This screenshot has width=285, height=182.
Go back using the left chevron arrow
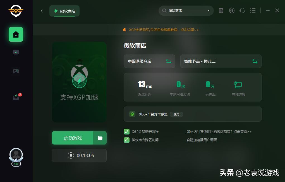click(42, 11)
